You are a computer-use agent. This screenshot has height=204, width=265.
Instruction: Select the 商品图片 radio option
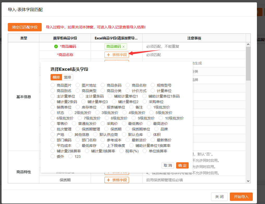[x=53, y=85]
